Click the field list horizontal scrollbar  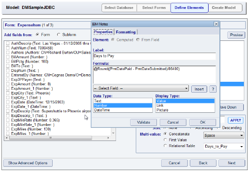pyautogui.click(x=50, y=138)
